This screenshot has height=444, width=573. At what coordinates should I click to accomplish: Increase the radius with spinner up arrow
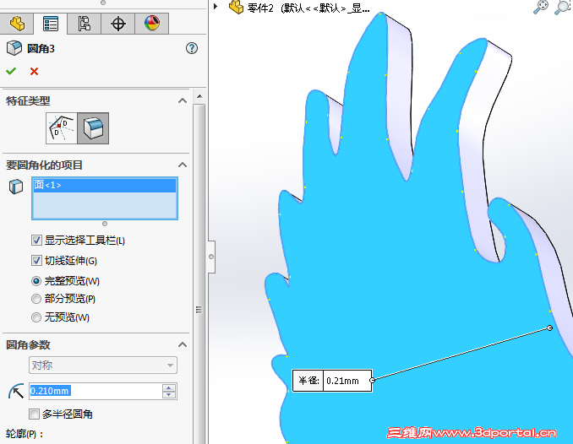tap(169, 387)
